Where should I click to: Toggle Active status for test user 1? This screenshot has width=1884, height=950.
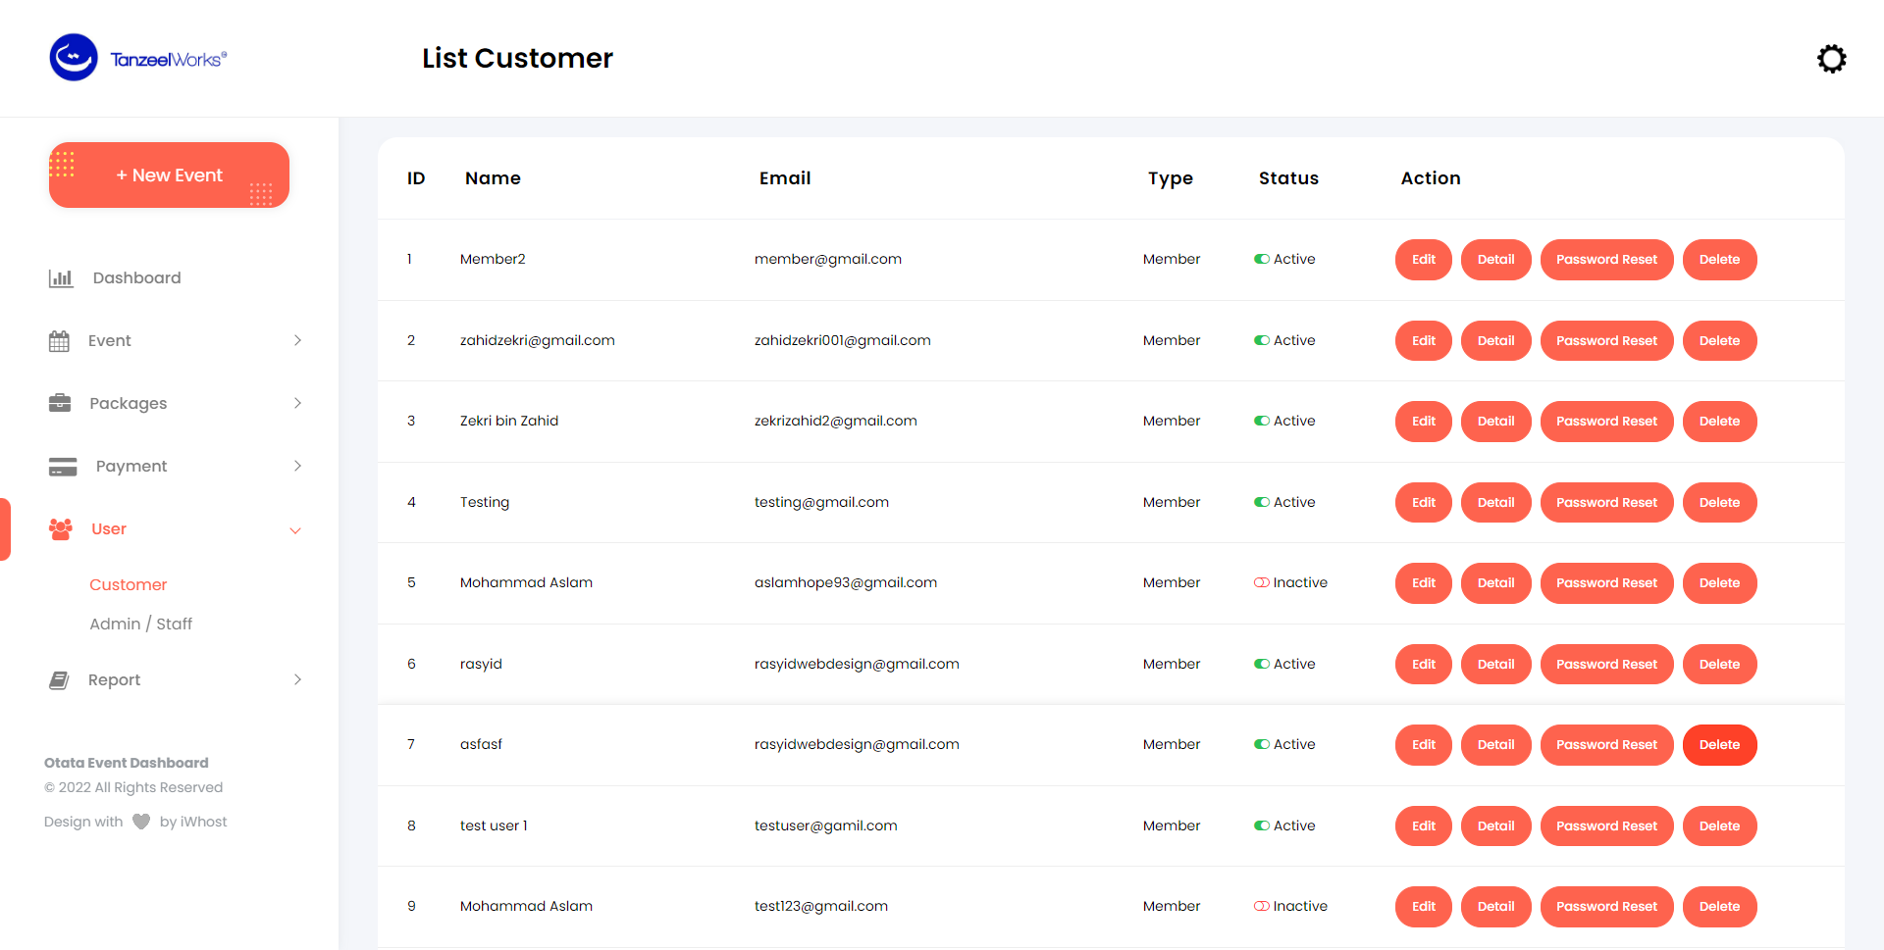click(1262, 826)
